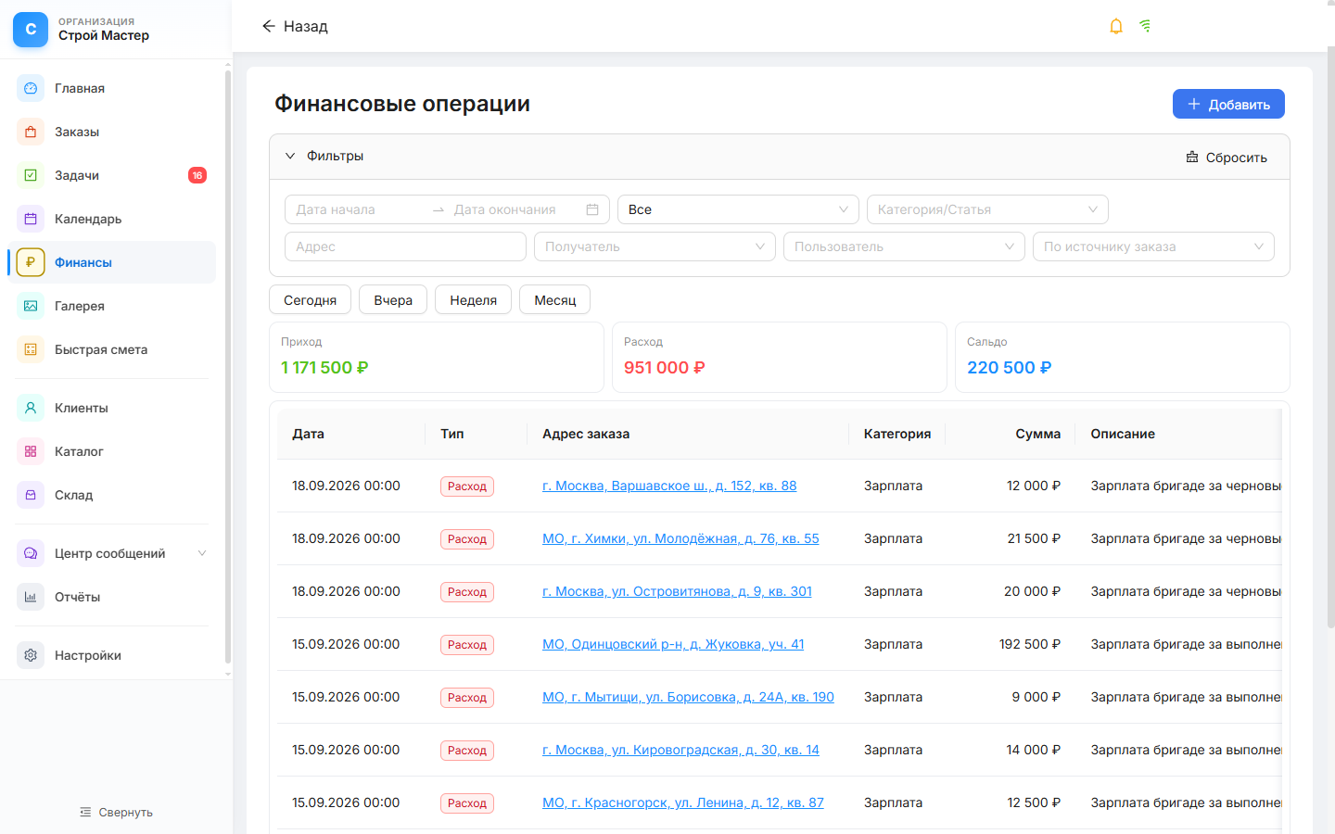Open Календарь in the sidebar
The width and height of the screenshot is (1335, 834).
[x=111, y=219]
